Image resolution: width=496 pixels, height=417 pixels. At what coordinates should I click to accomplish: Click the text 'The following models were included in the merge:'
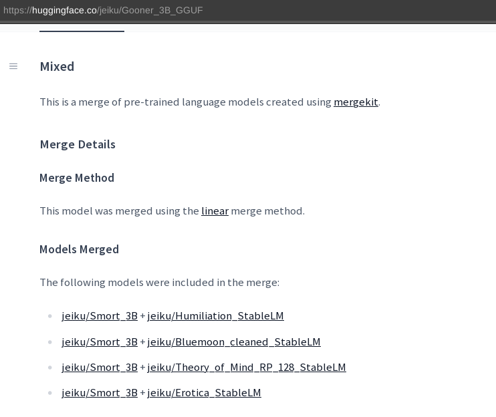pos(160,282)
